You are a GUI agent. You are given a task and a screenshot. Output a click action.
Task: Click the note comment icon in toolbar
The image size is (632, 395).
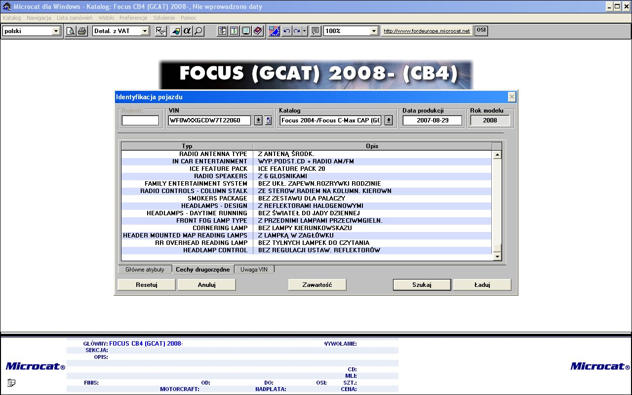[x=316, y=31]
